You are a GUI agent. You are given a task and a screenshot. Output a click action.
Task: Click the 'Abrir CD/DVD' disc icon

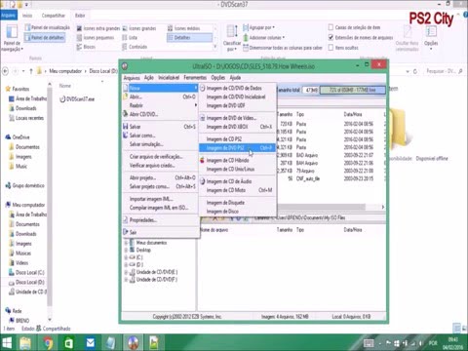click(126, 114)
